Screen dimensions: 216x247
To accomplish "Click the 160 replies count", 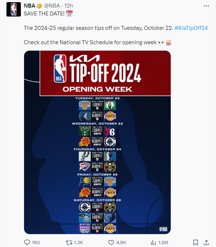I will point(36,242).
